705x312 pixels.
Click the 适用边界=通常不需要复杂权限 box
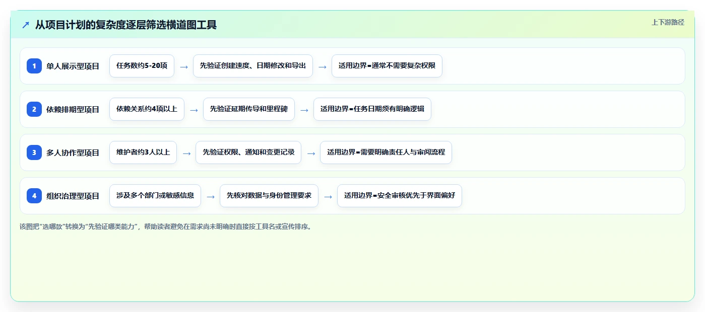tap(387, 66)
